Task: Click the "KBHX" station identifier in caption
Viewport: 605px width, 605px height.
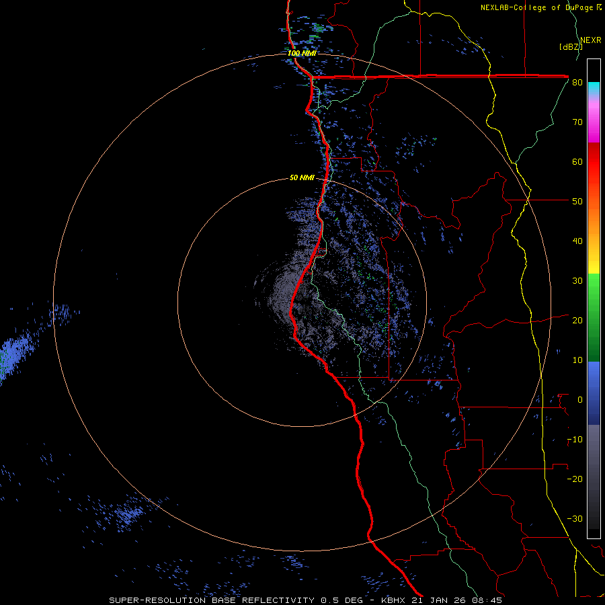Action: click(x=393, y=600)
